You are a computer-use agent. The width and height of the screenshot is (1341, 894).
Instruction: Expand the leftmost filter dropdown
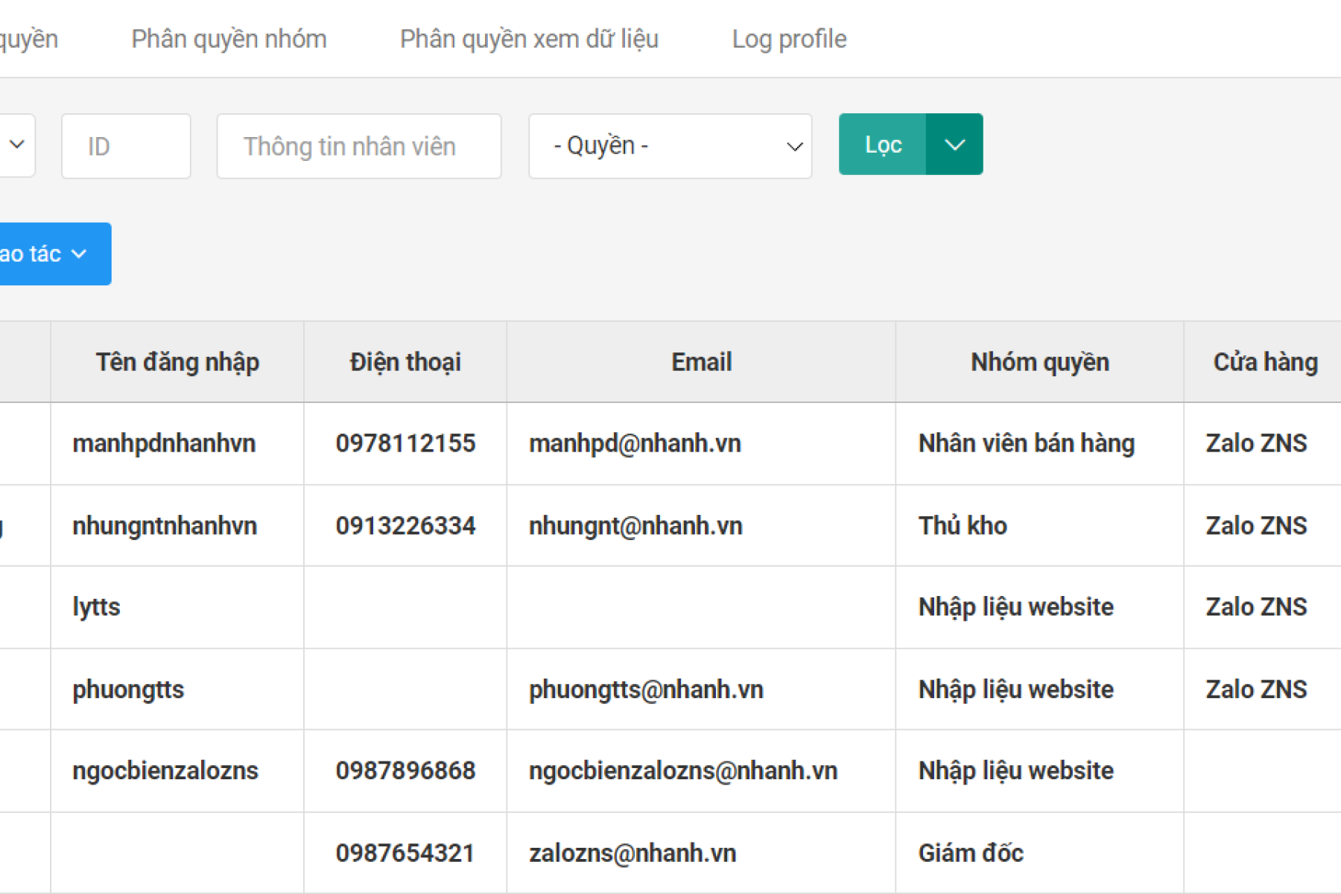click(16, 145)
